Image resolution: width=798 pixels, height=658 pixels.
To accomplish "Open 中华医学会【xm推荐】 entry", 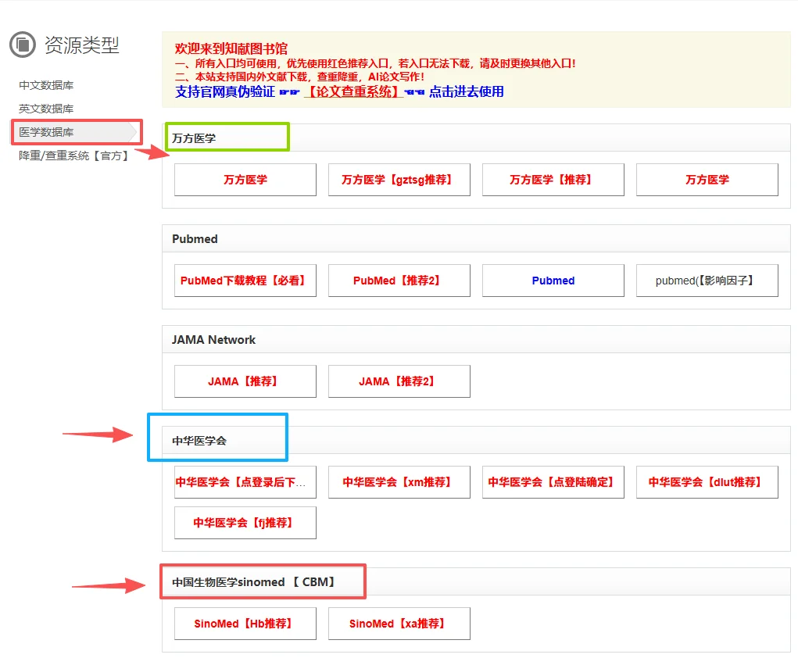I will (x=399, y=482).
